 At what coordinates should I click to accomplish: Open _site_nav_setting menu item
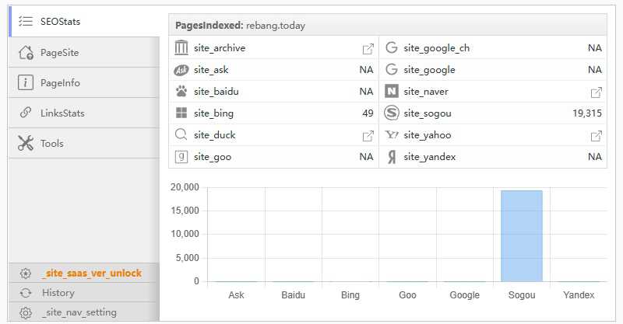tap(79, 312)
